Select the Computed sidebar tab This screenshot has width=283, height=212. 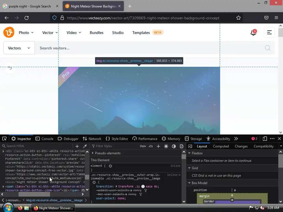[221, 146]
